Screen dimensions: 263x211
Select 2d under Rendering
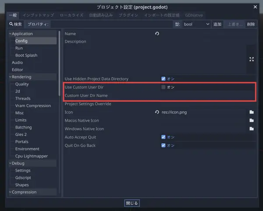pyautogui.click(x=18, y=91)
